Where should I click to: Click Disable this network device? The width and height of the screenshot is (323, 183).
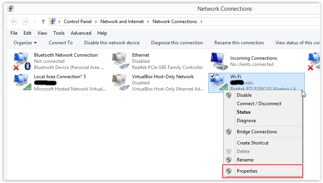click(112, 43)
